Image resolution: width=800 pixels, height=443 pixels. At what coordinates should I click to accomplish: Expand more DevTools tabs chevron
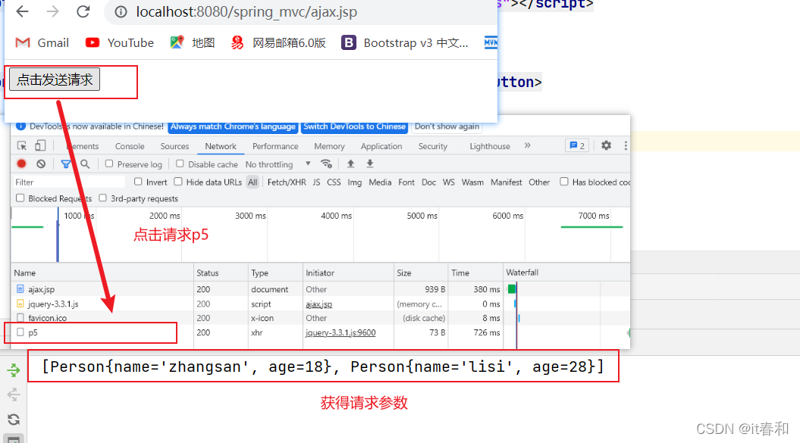528,146
